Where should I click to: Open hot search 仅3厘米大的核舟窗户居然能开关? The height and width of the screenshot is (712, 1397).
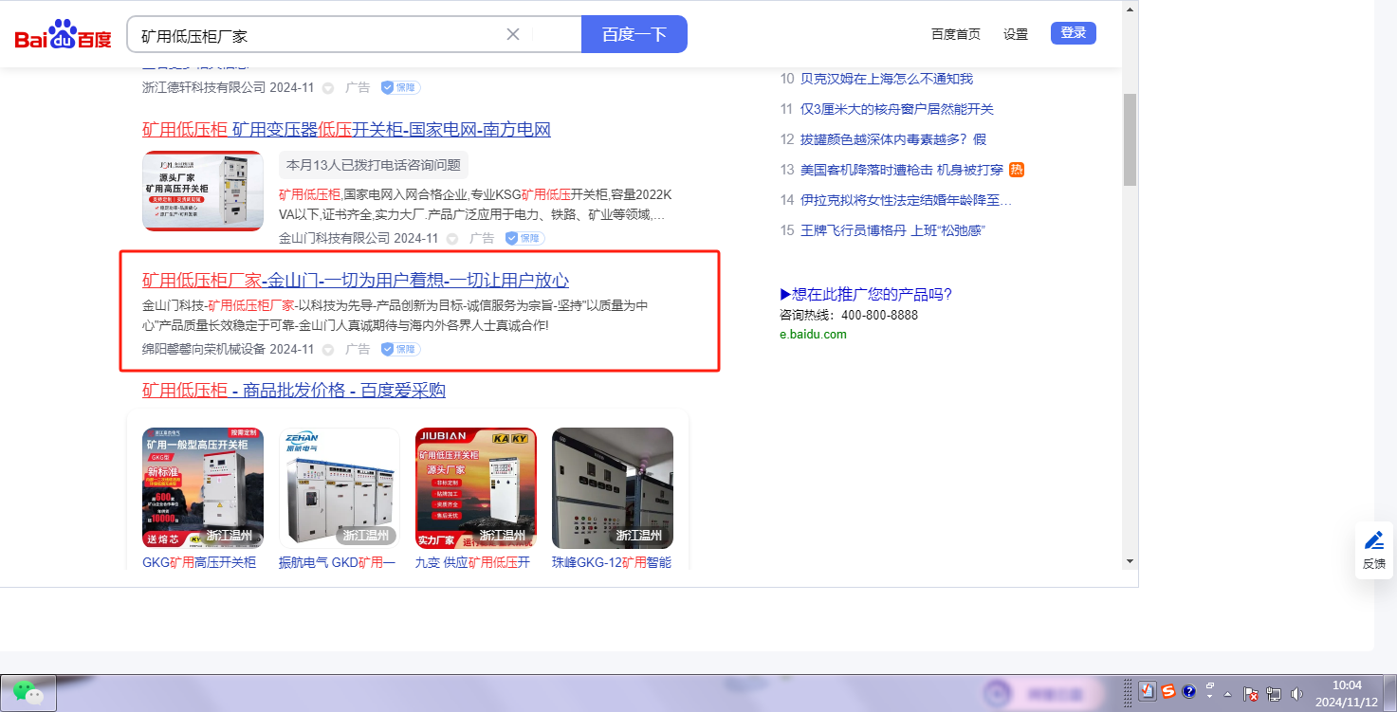tap(897, 109)
